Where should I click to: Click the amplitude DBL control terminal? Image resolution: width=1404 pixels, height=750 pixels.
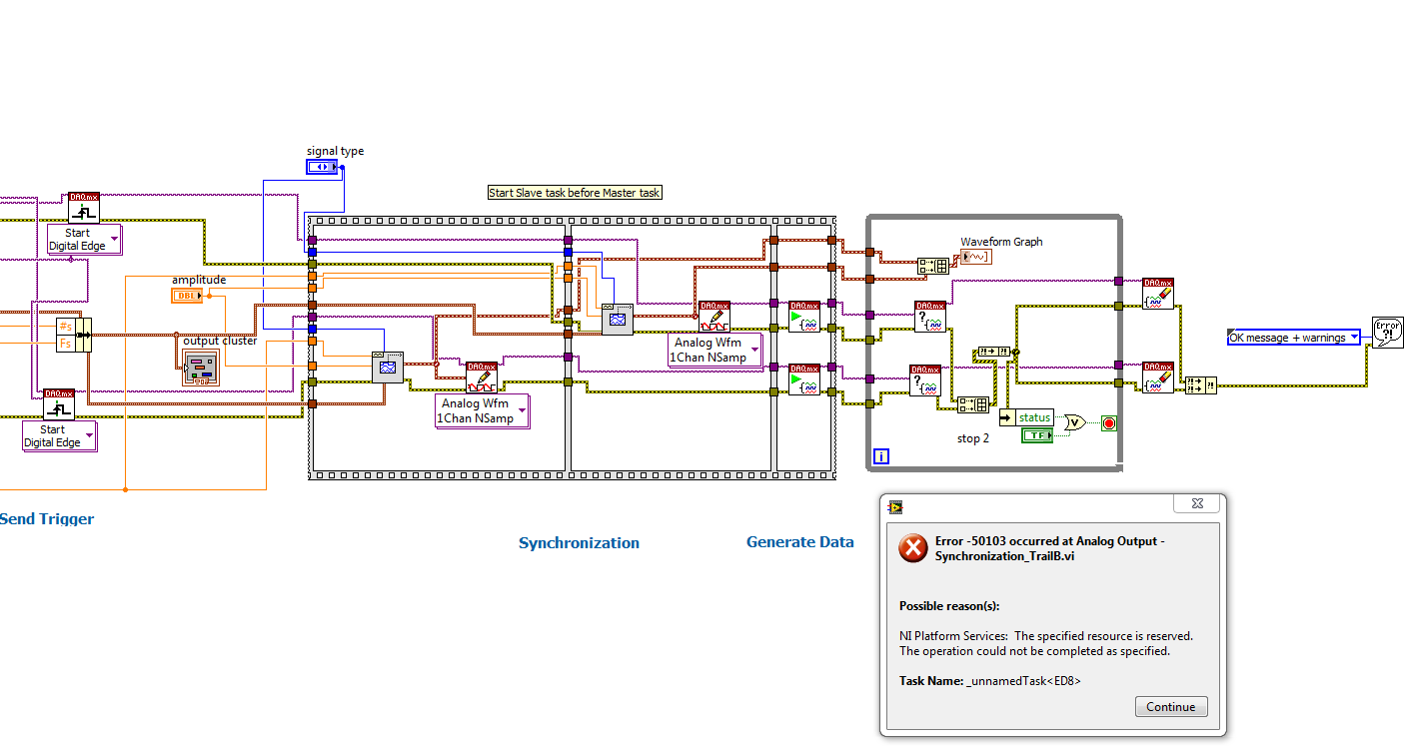187,296
